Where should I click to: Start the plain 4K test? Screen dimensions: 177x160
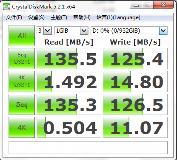tap(22, 127)
